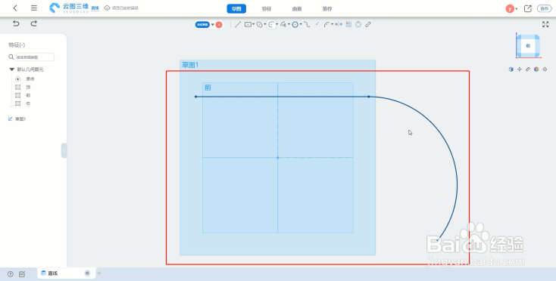Click the view cube front face

pyautogui.click(x=528, y=46)
